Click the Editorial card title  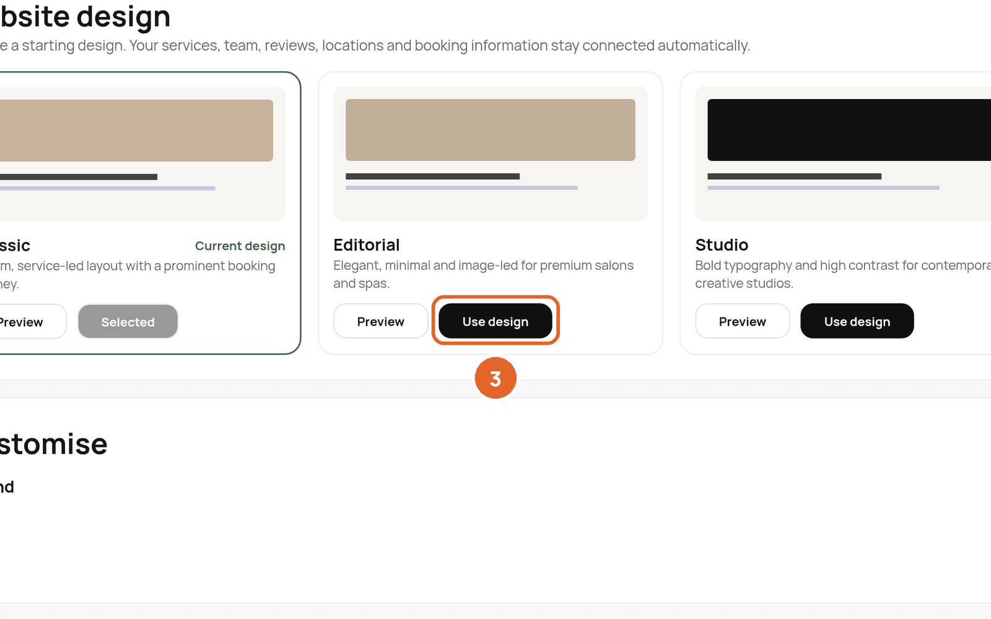[x=367, y=245]
